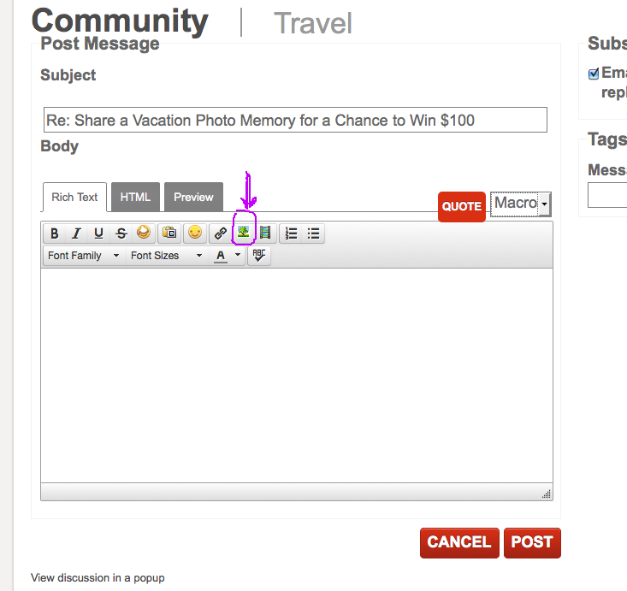
Task: Apply strikethrough formatting
Action: coord(121,233)
